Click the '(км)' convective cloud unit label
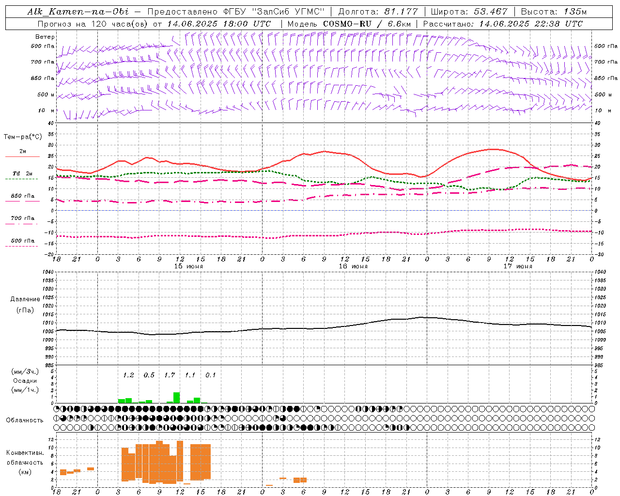The width and height of the screenshot is (620, 496). [25, 472]
